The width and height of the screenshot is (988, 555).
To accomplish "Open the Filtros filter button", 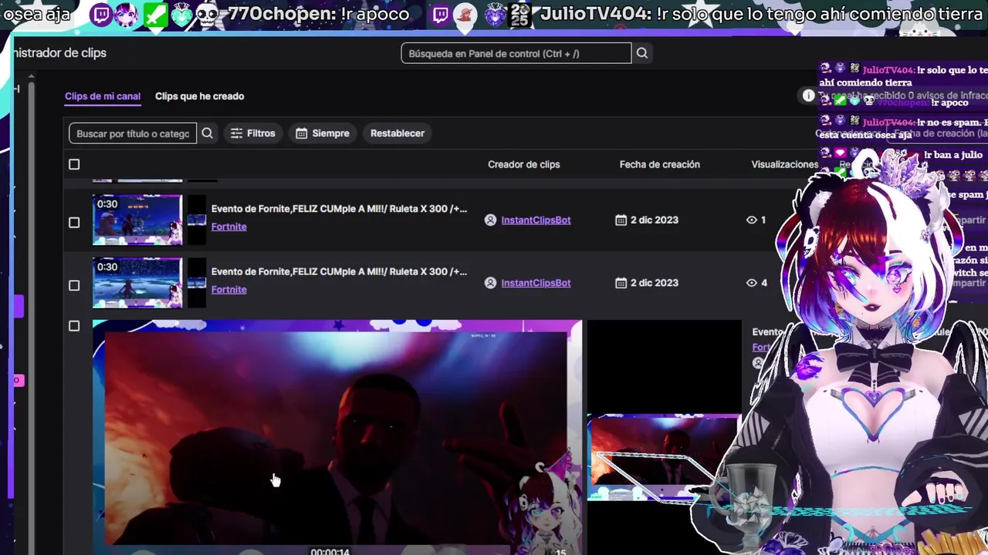I will tap(253, 133).
